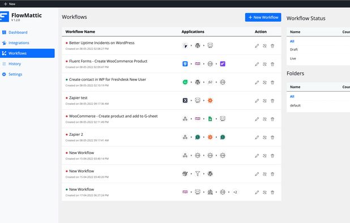Click the WordPress icon in Better Uptime row
Screen dimensions: 350x223
(198, 45)
